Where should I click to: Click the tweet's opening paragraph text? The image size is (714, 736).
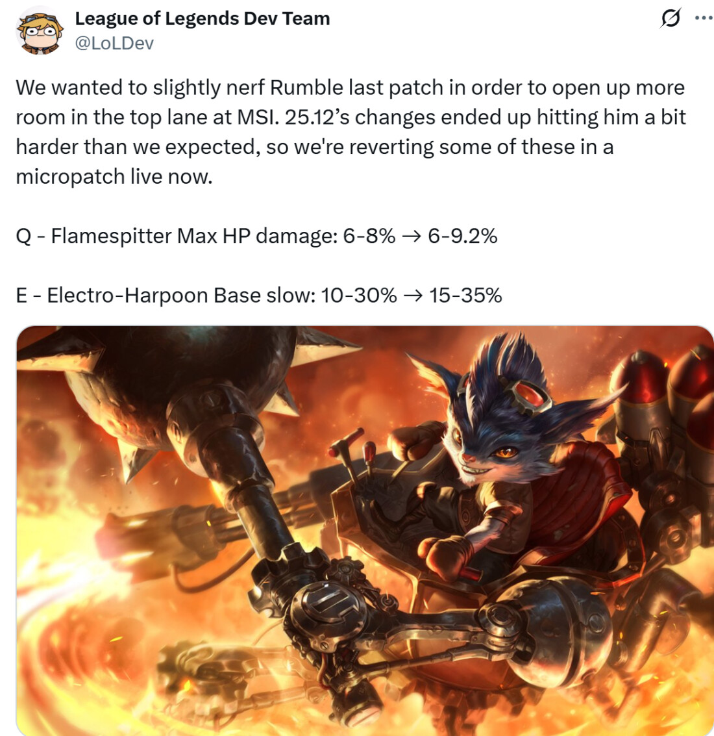[x=351, y=132]
